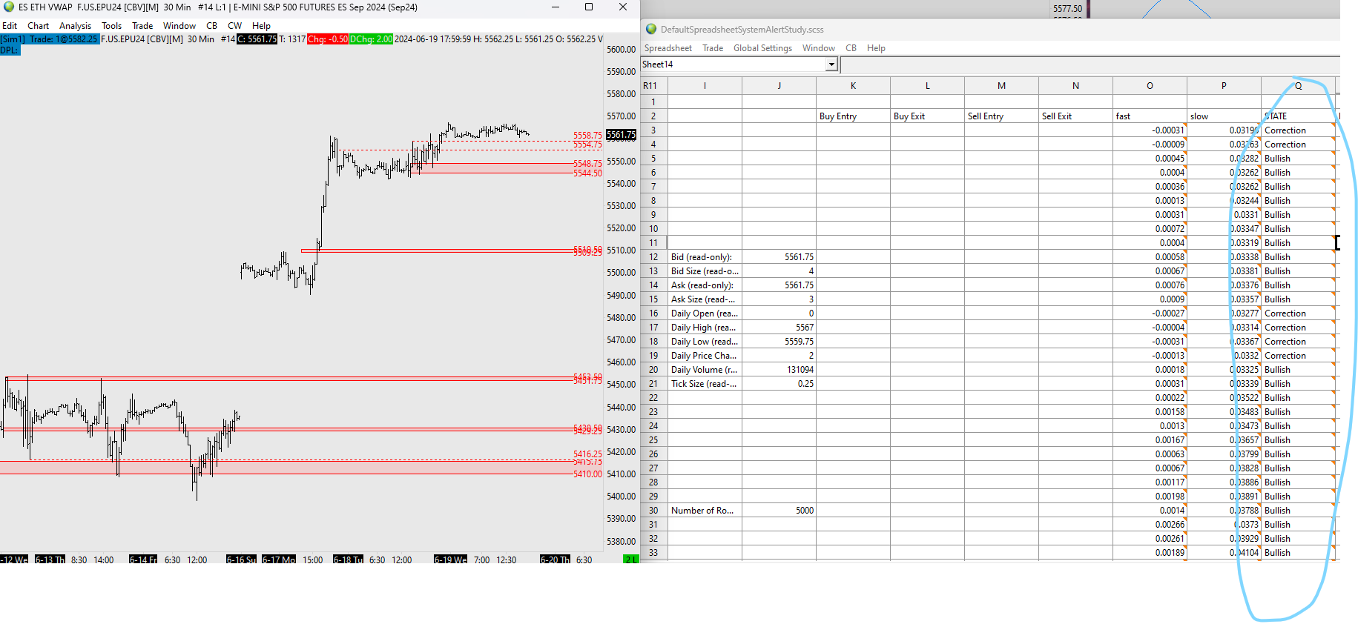Screen dimensions: 1358x624
Task: Open the Global Settings menu
Action: (762, 48)
